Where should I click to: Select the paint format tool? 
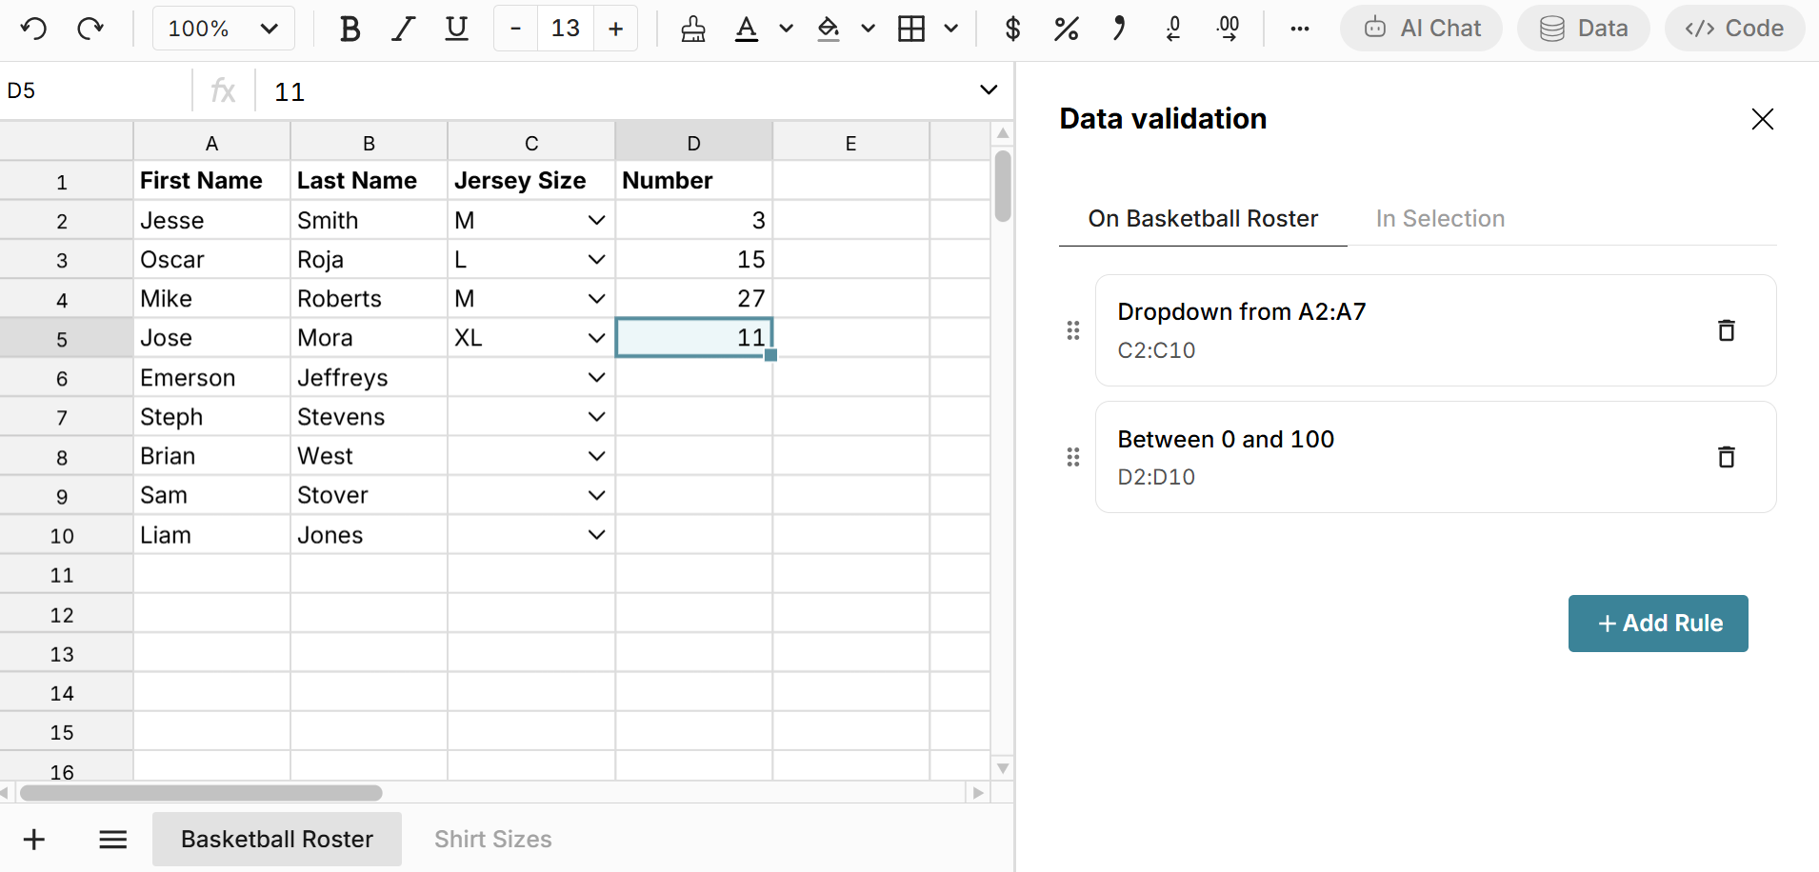point(692,29)
